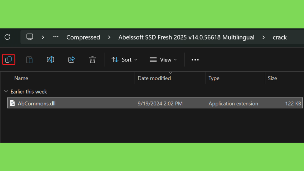Viewport: 304px width, 171px height.
Task: Click the Delete trash icon
Action: (92, 59)
